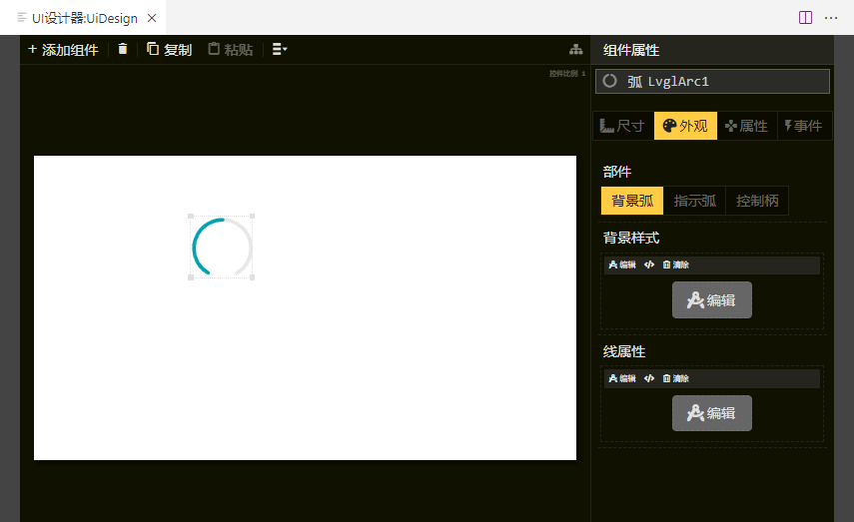Select the 背景弧 part

click(632, 201)
